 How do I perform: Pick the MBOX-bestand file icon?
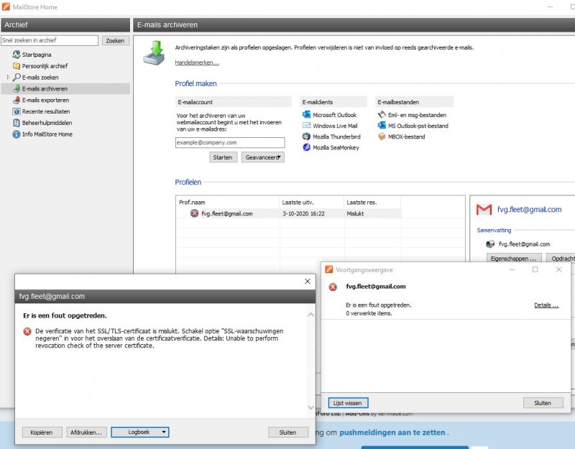pyautogui.click(x=382, y=136)
